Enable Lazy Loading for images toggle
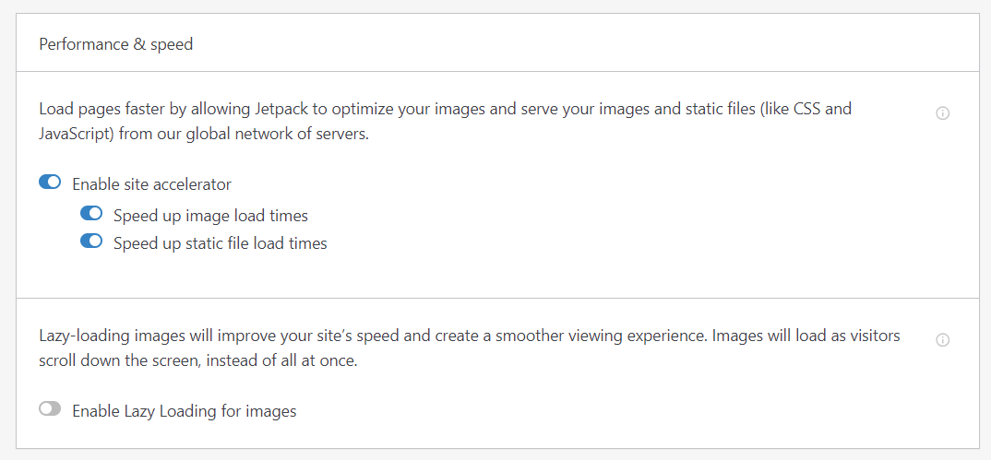 click(50, 409)
